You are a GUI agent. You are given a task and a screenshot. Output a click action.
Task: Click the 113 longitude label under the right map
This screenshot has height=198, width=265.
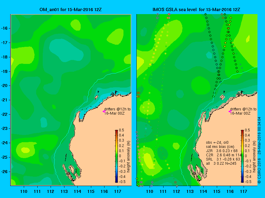190,191
